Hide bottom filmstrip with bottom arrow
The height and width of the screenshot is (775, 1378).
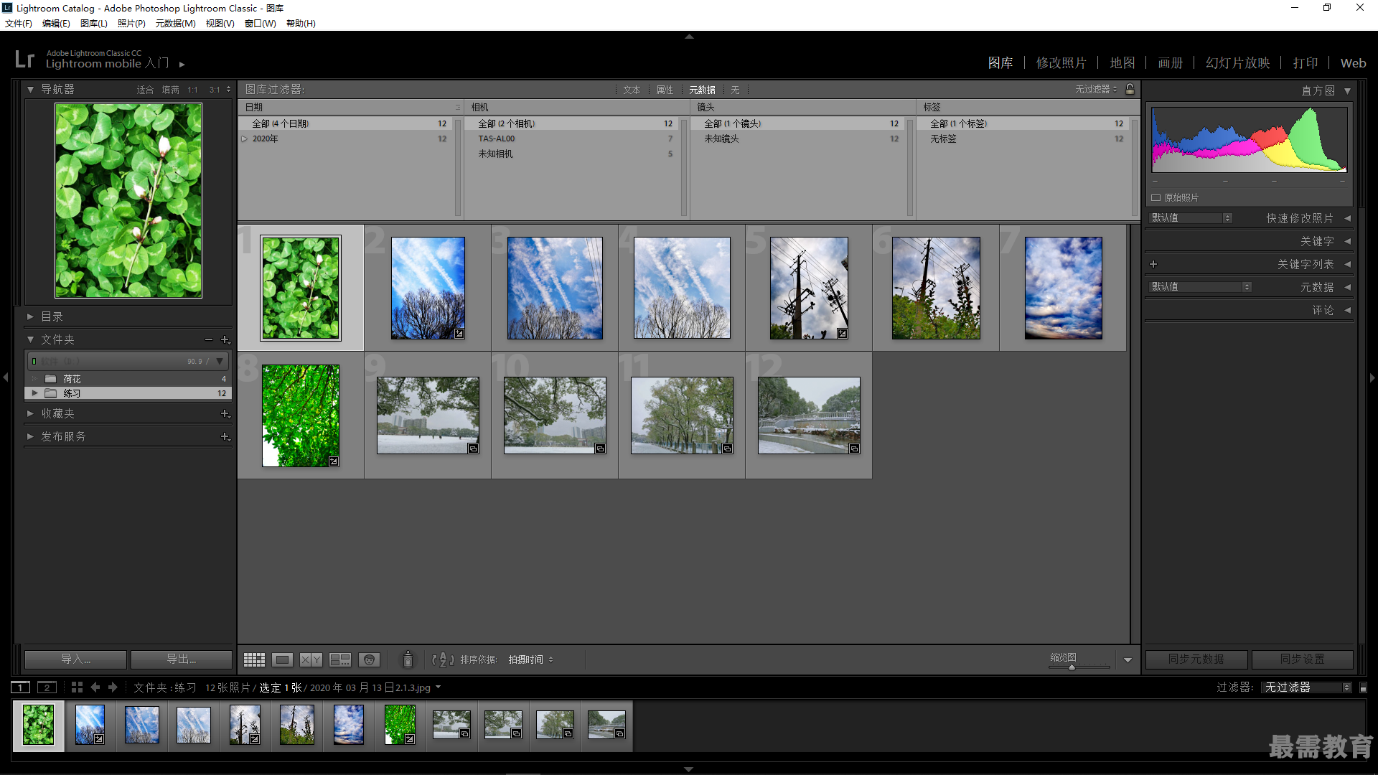coord(689,769)
